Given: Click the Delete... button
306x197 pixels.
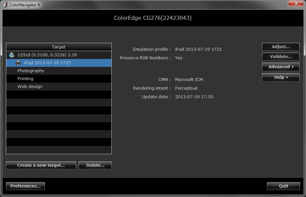Looking at the screenshot, I should (95, 165).
